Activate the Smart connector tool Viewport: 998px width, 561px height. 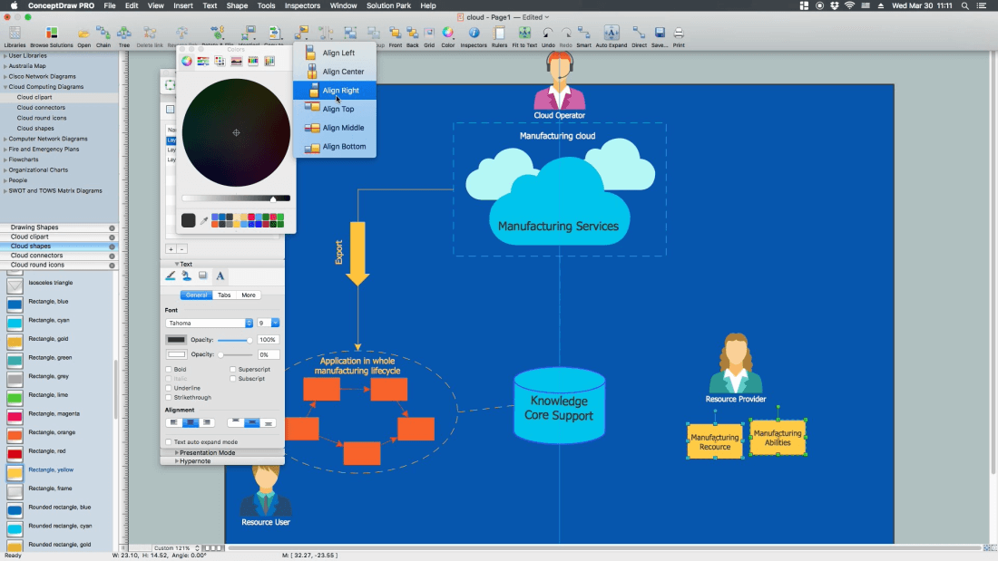coord(583,34)
